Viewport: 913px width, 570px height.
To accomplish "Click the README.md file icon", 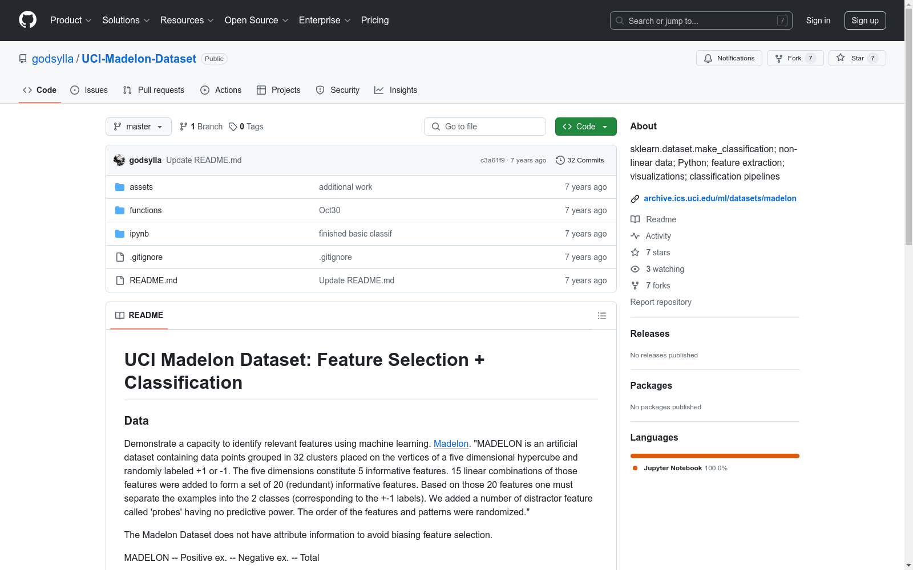I will pyautogui.click(x=120, y=280).
